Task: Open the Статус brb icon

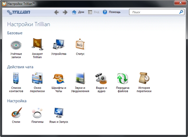Action: point(80,45)
